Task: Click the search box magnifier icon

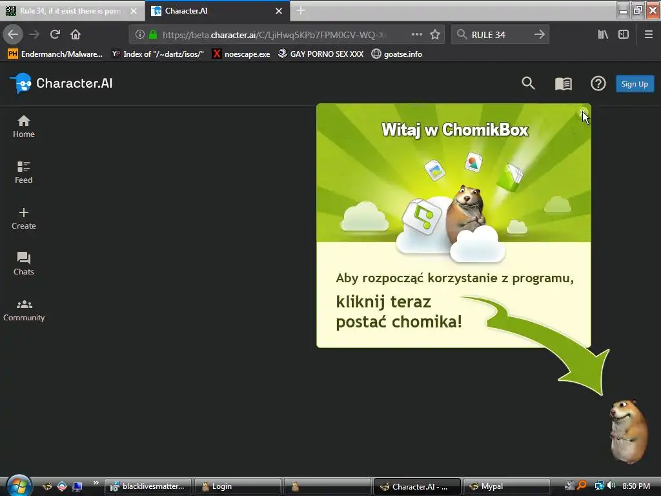Action: tap(462, 35)
